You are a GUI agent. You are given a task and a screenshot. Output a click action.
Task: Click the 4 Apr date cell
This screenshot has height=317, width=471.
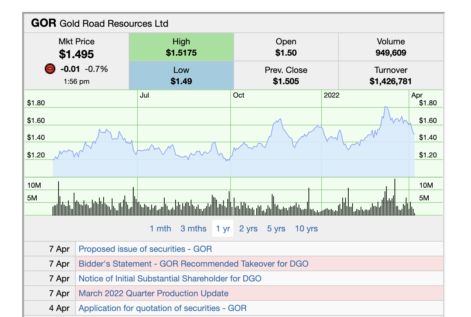[50, 308]
